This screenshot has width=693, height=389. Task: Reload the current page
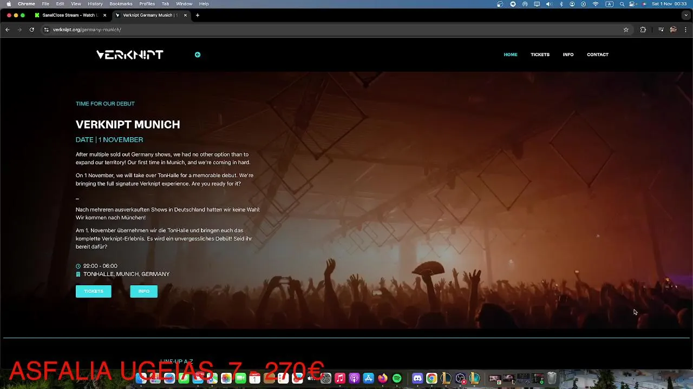coord(32,30)
